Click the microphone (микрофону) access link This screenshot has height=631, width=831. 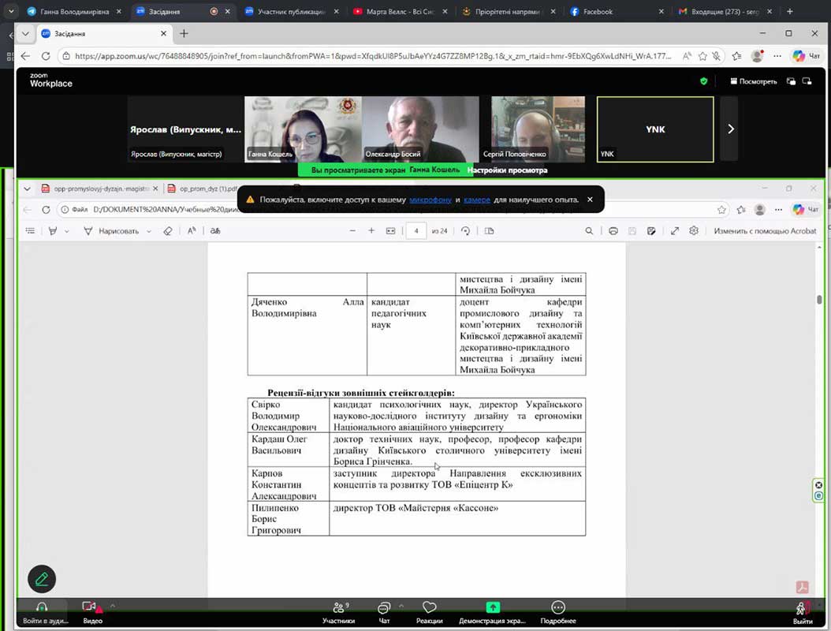point(430,200)
